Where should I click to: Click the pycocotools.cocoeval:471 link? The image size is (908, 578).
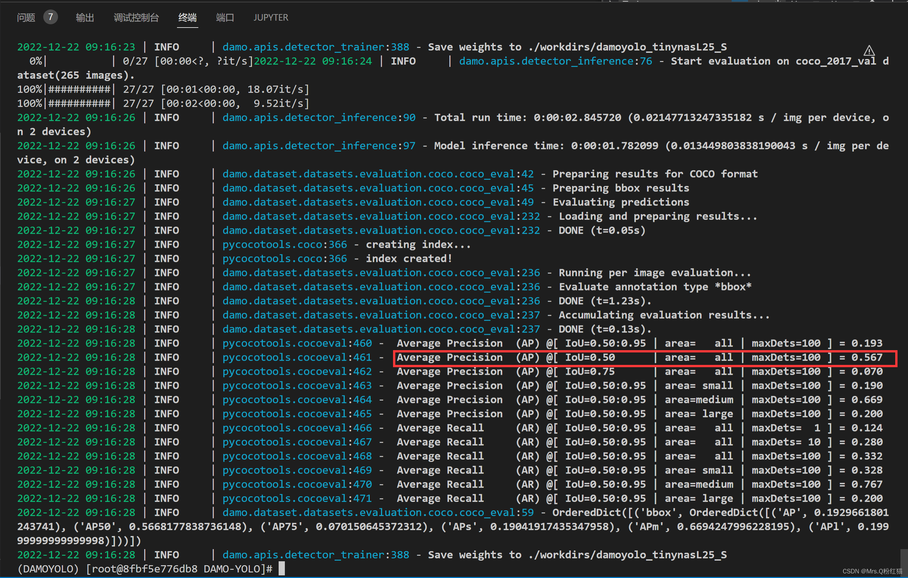point(297,498)
